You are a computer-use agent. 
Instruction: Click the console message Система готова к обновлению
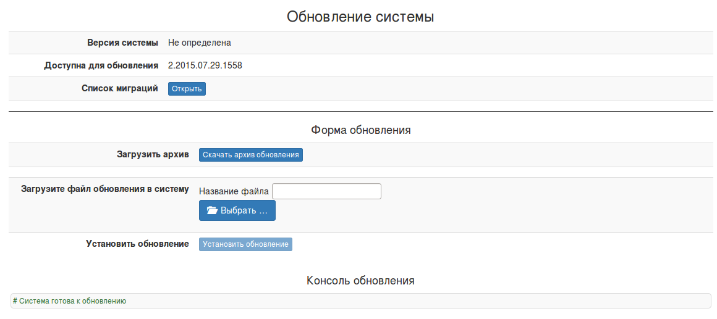point(70,301)
